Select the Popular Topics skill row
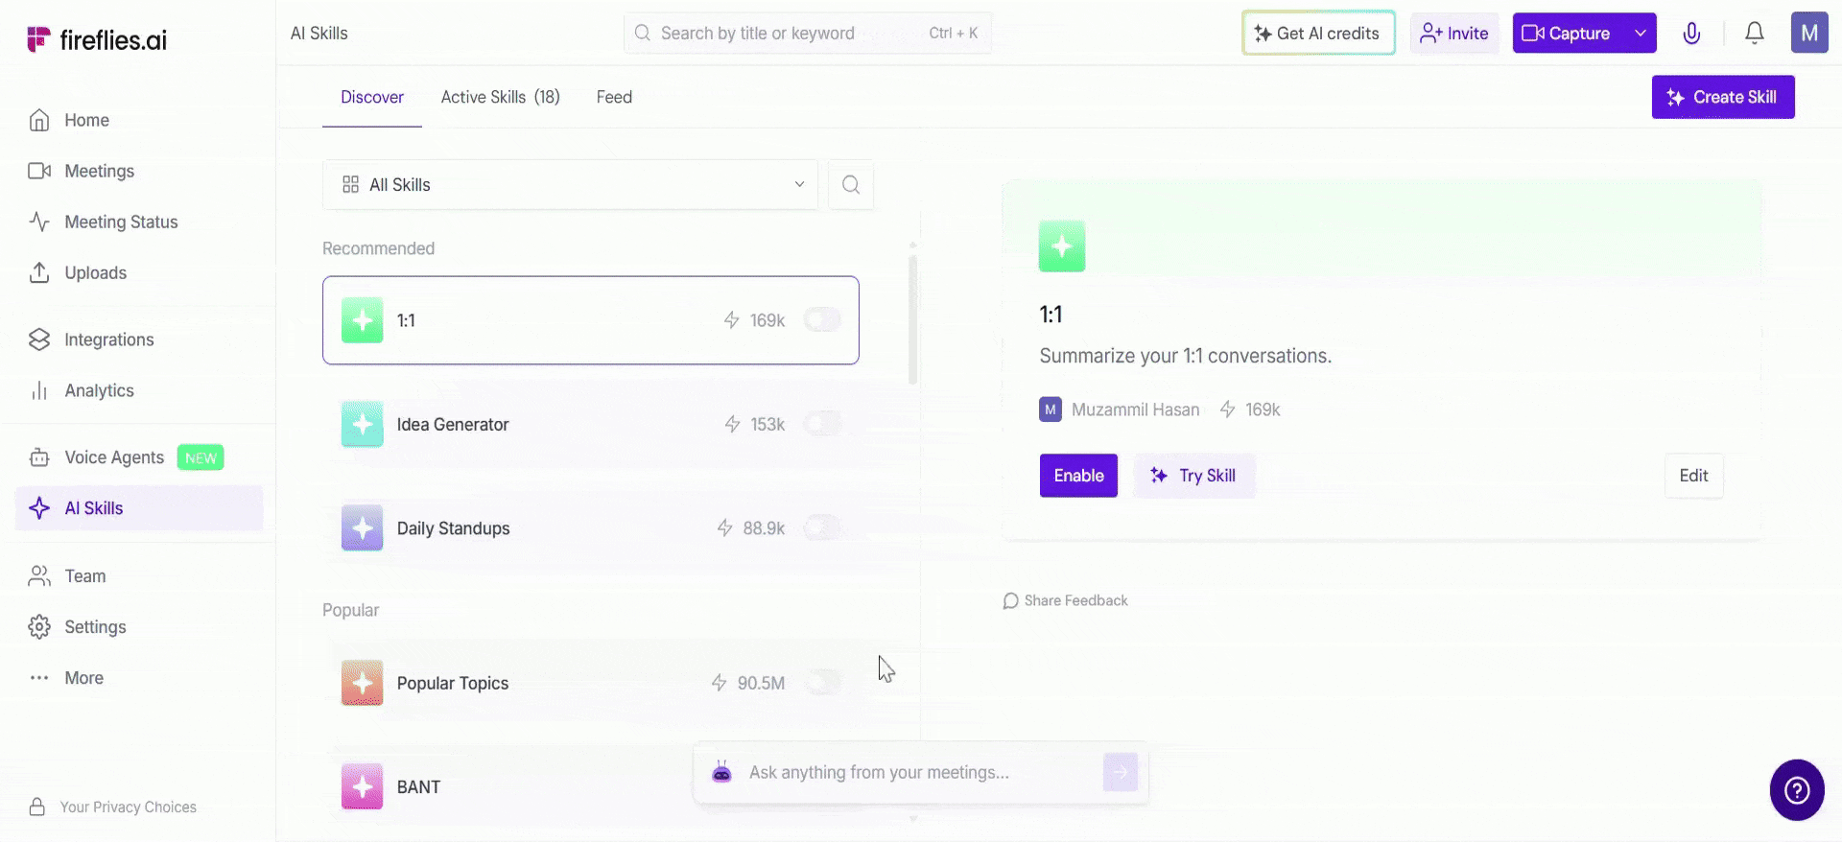Viewport: 1842px width, 842px height. click(x=591, y=683)
